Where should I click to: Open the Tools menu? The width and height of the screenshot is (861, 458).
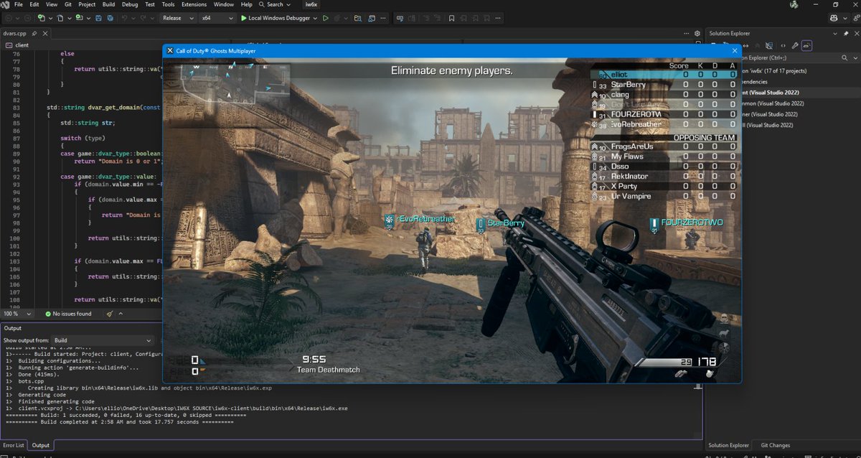click(x=168, y=4)
